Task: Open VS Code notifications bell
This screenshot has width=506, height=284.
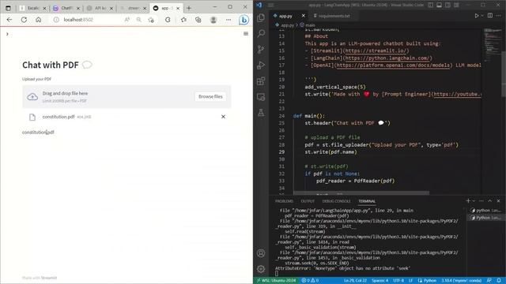Action: pos(499,281)
